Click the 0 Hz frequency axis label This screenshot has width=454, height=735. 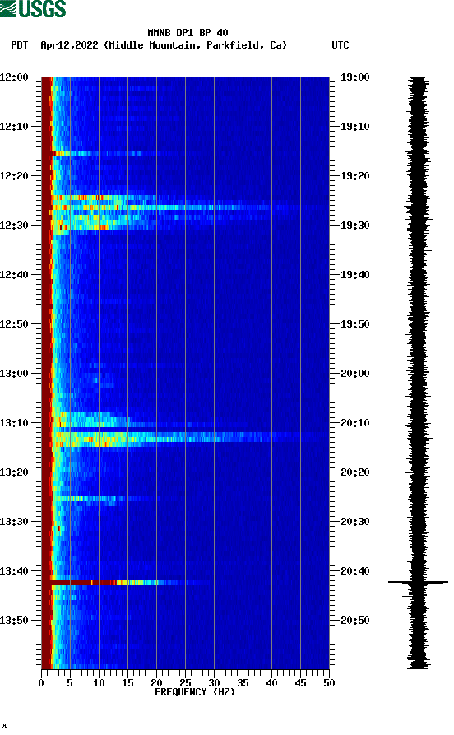click(41, 683)
